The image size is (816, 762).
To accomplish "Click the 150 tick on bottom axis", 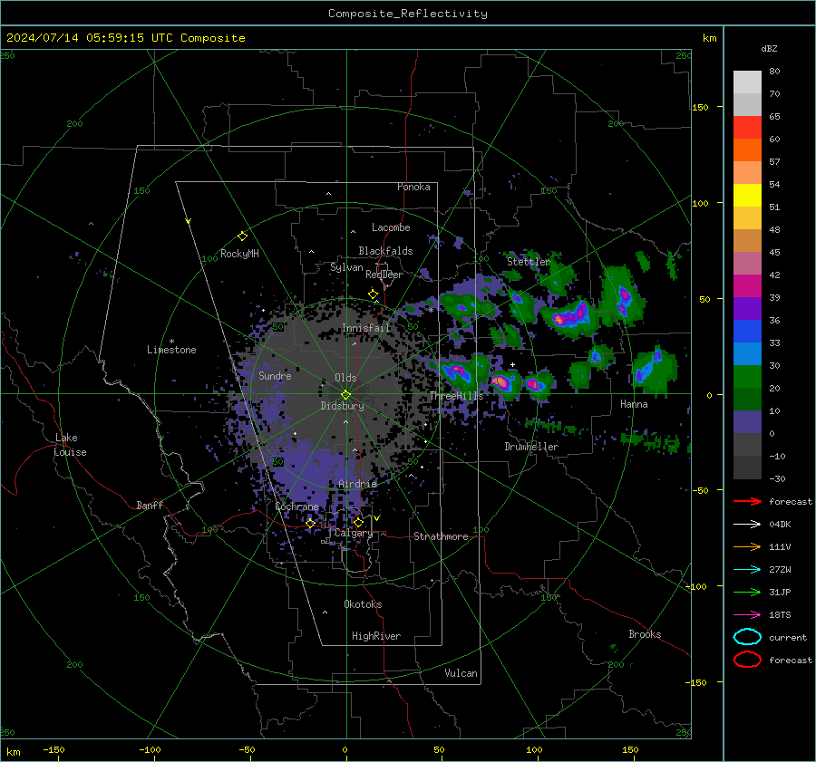I will pyautogui.click(x=630, y=749).
